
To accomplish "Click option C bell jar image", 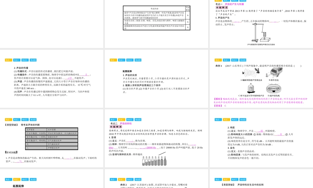I will [251, 88].
